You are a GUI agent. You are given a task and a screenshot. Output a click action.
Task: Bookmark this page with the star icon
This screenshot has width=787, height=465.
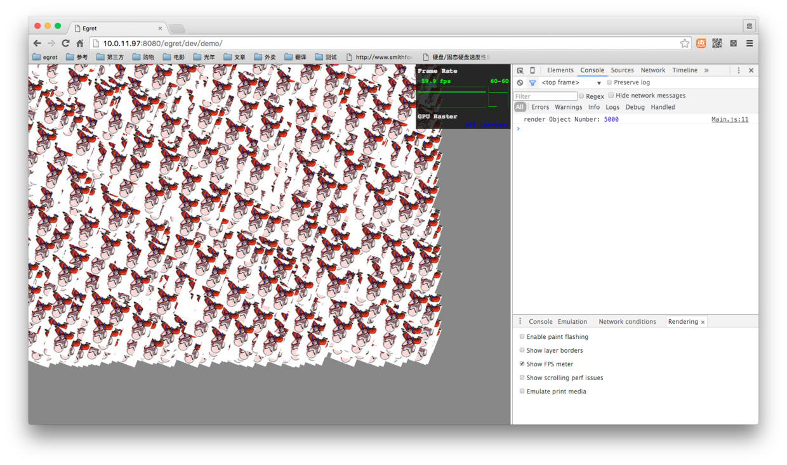click(x=685, y=43)
